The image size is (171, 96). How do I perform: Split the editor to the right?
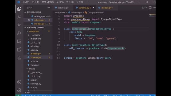[x=150, y=8]
